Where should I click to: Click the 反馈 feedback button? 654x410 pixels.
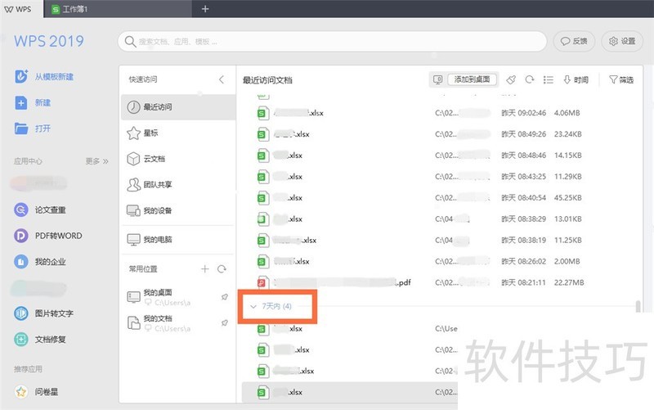coord(574,42)
